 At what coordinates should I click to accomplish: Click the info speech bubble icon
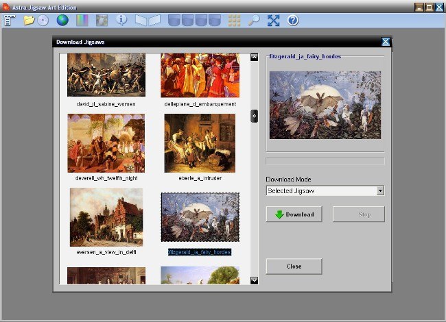click(121, 20)
